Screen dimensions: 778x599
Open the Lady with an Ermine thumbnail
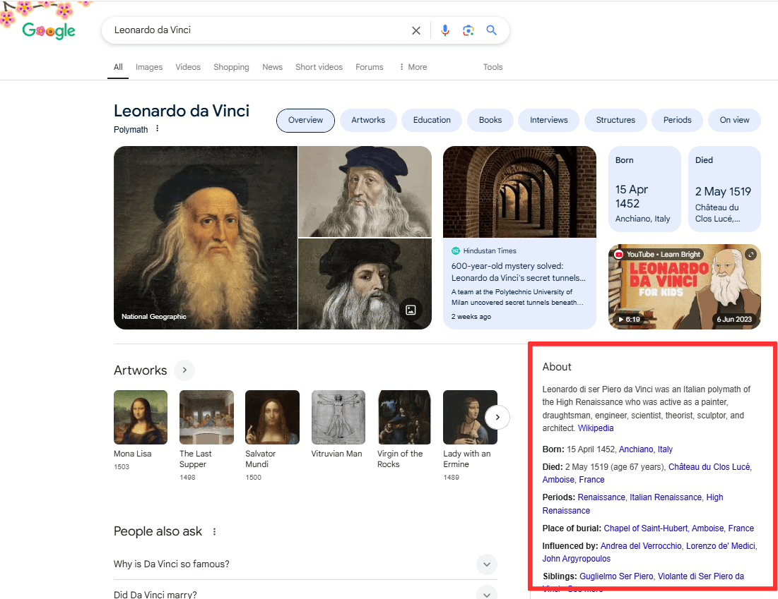[x=470, y=417]
